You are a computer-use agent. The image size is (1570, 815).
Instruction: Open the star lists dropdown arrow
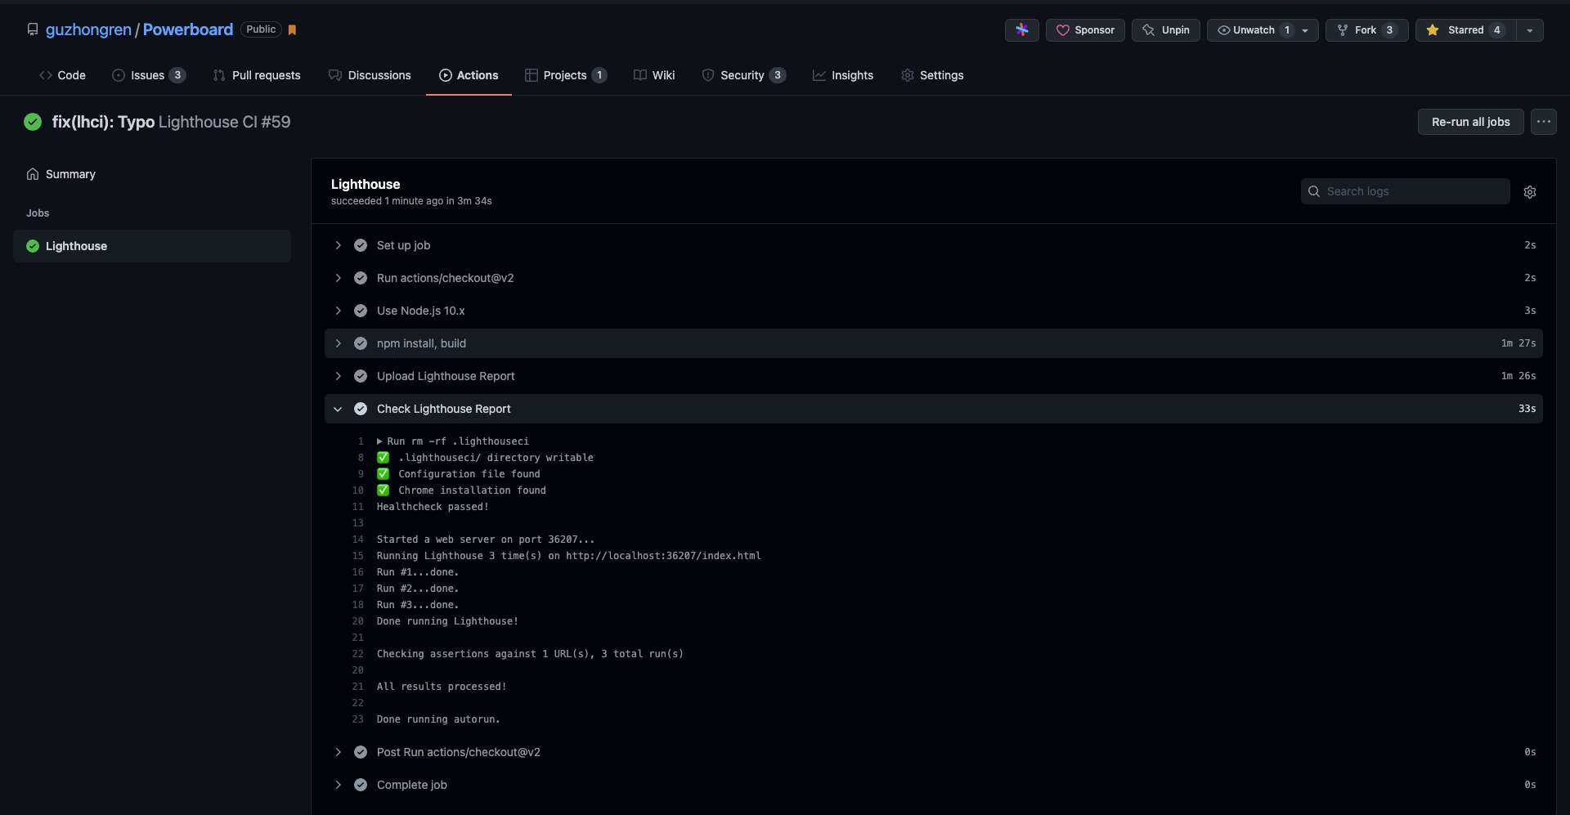[x=1530, y=29]
